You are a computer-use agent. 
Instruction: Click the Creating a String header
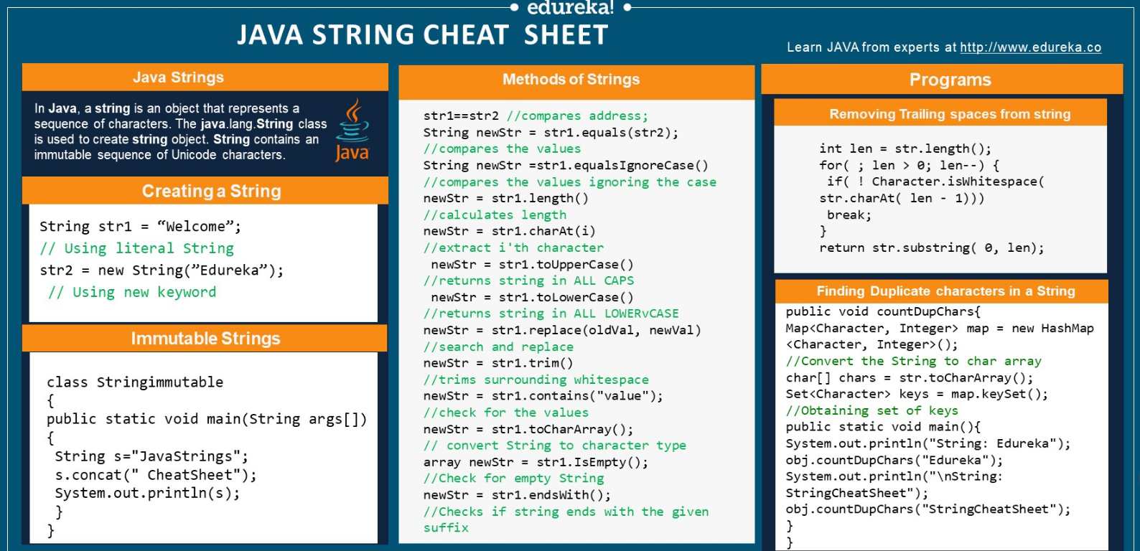pyautogui.click(x=205, y=191)
